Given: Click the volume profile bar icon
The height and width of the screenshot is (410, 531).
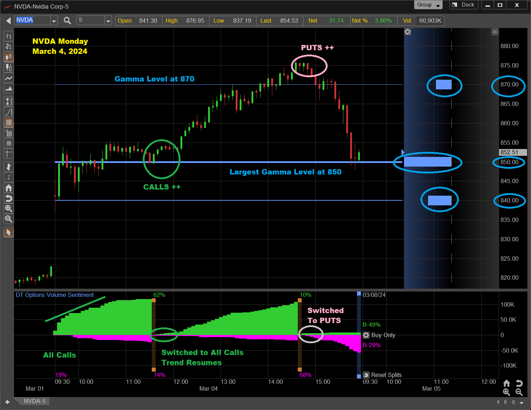Looking at the screenshot, I should pos(9,167).
